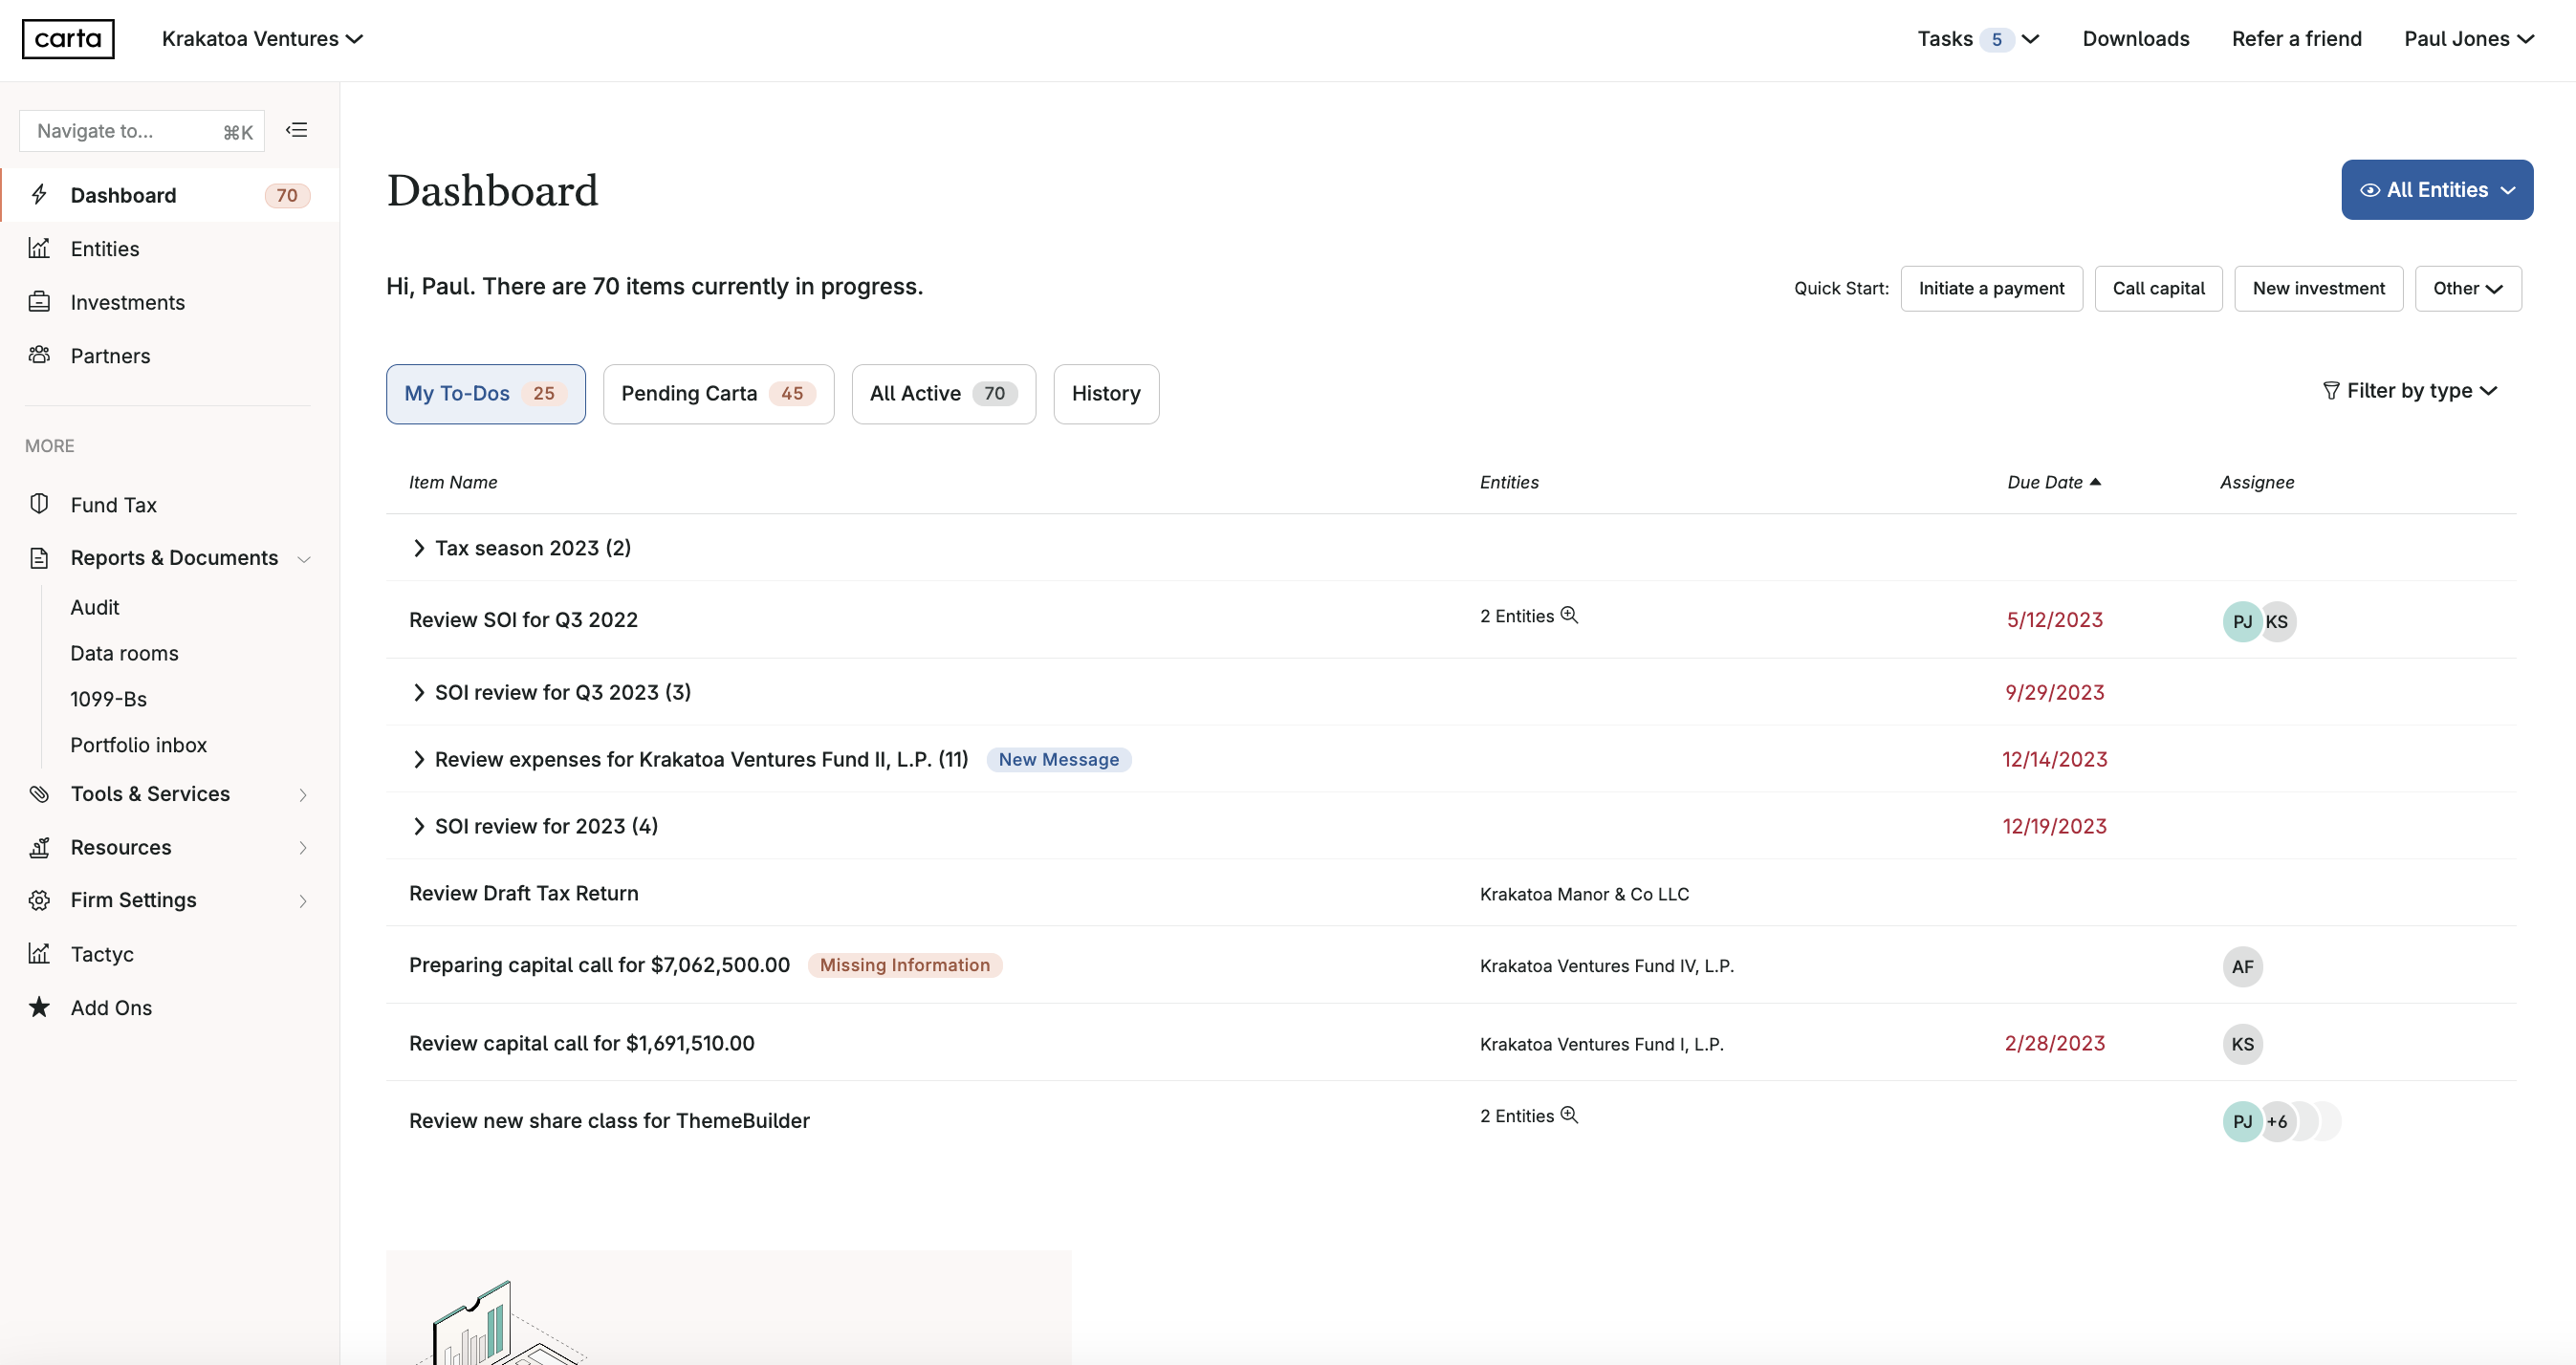Open Add Ons via its star icon
Screen dimensions: 2576x1365
point(39,1007)
